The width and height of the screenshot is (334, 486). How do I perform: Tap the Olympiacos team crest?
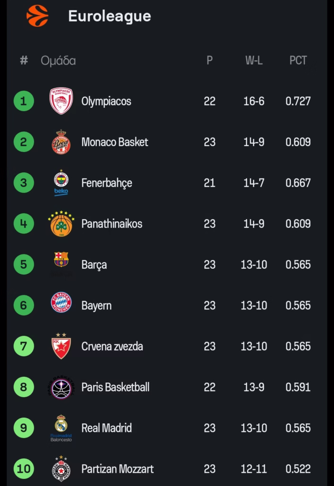click(61, 101)
